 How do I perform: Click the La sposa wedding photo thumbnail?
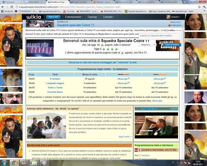tap(47, 126)
